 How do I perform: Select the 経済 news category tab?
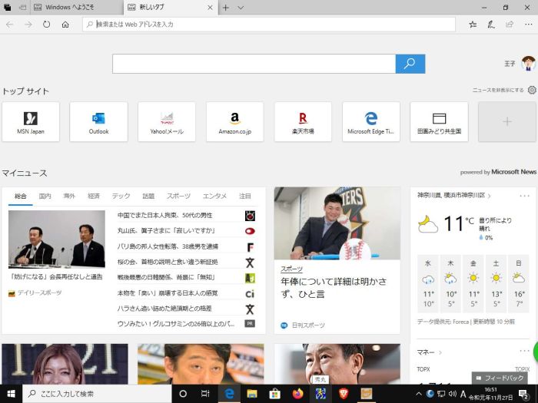tap(94, 197)
